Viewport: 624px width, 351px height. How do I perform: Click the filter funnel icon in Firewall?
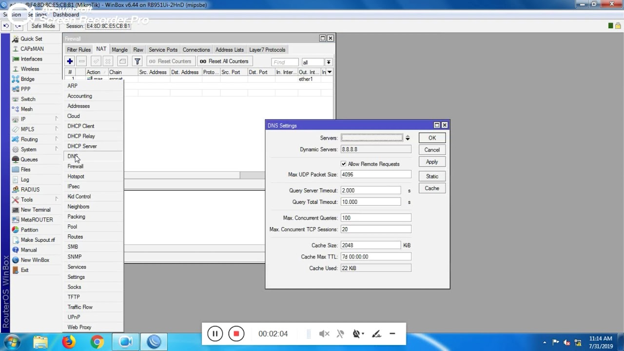pyautogui.click(x=137, y=61)
